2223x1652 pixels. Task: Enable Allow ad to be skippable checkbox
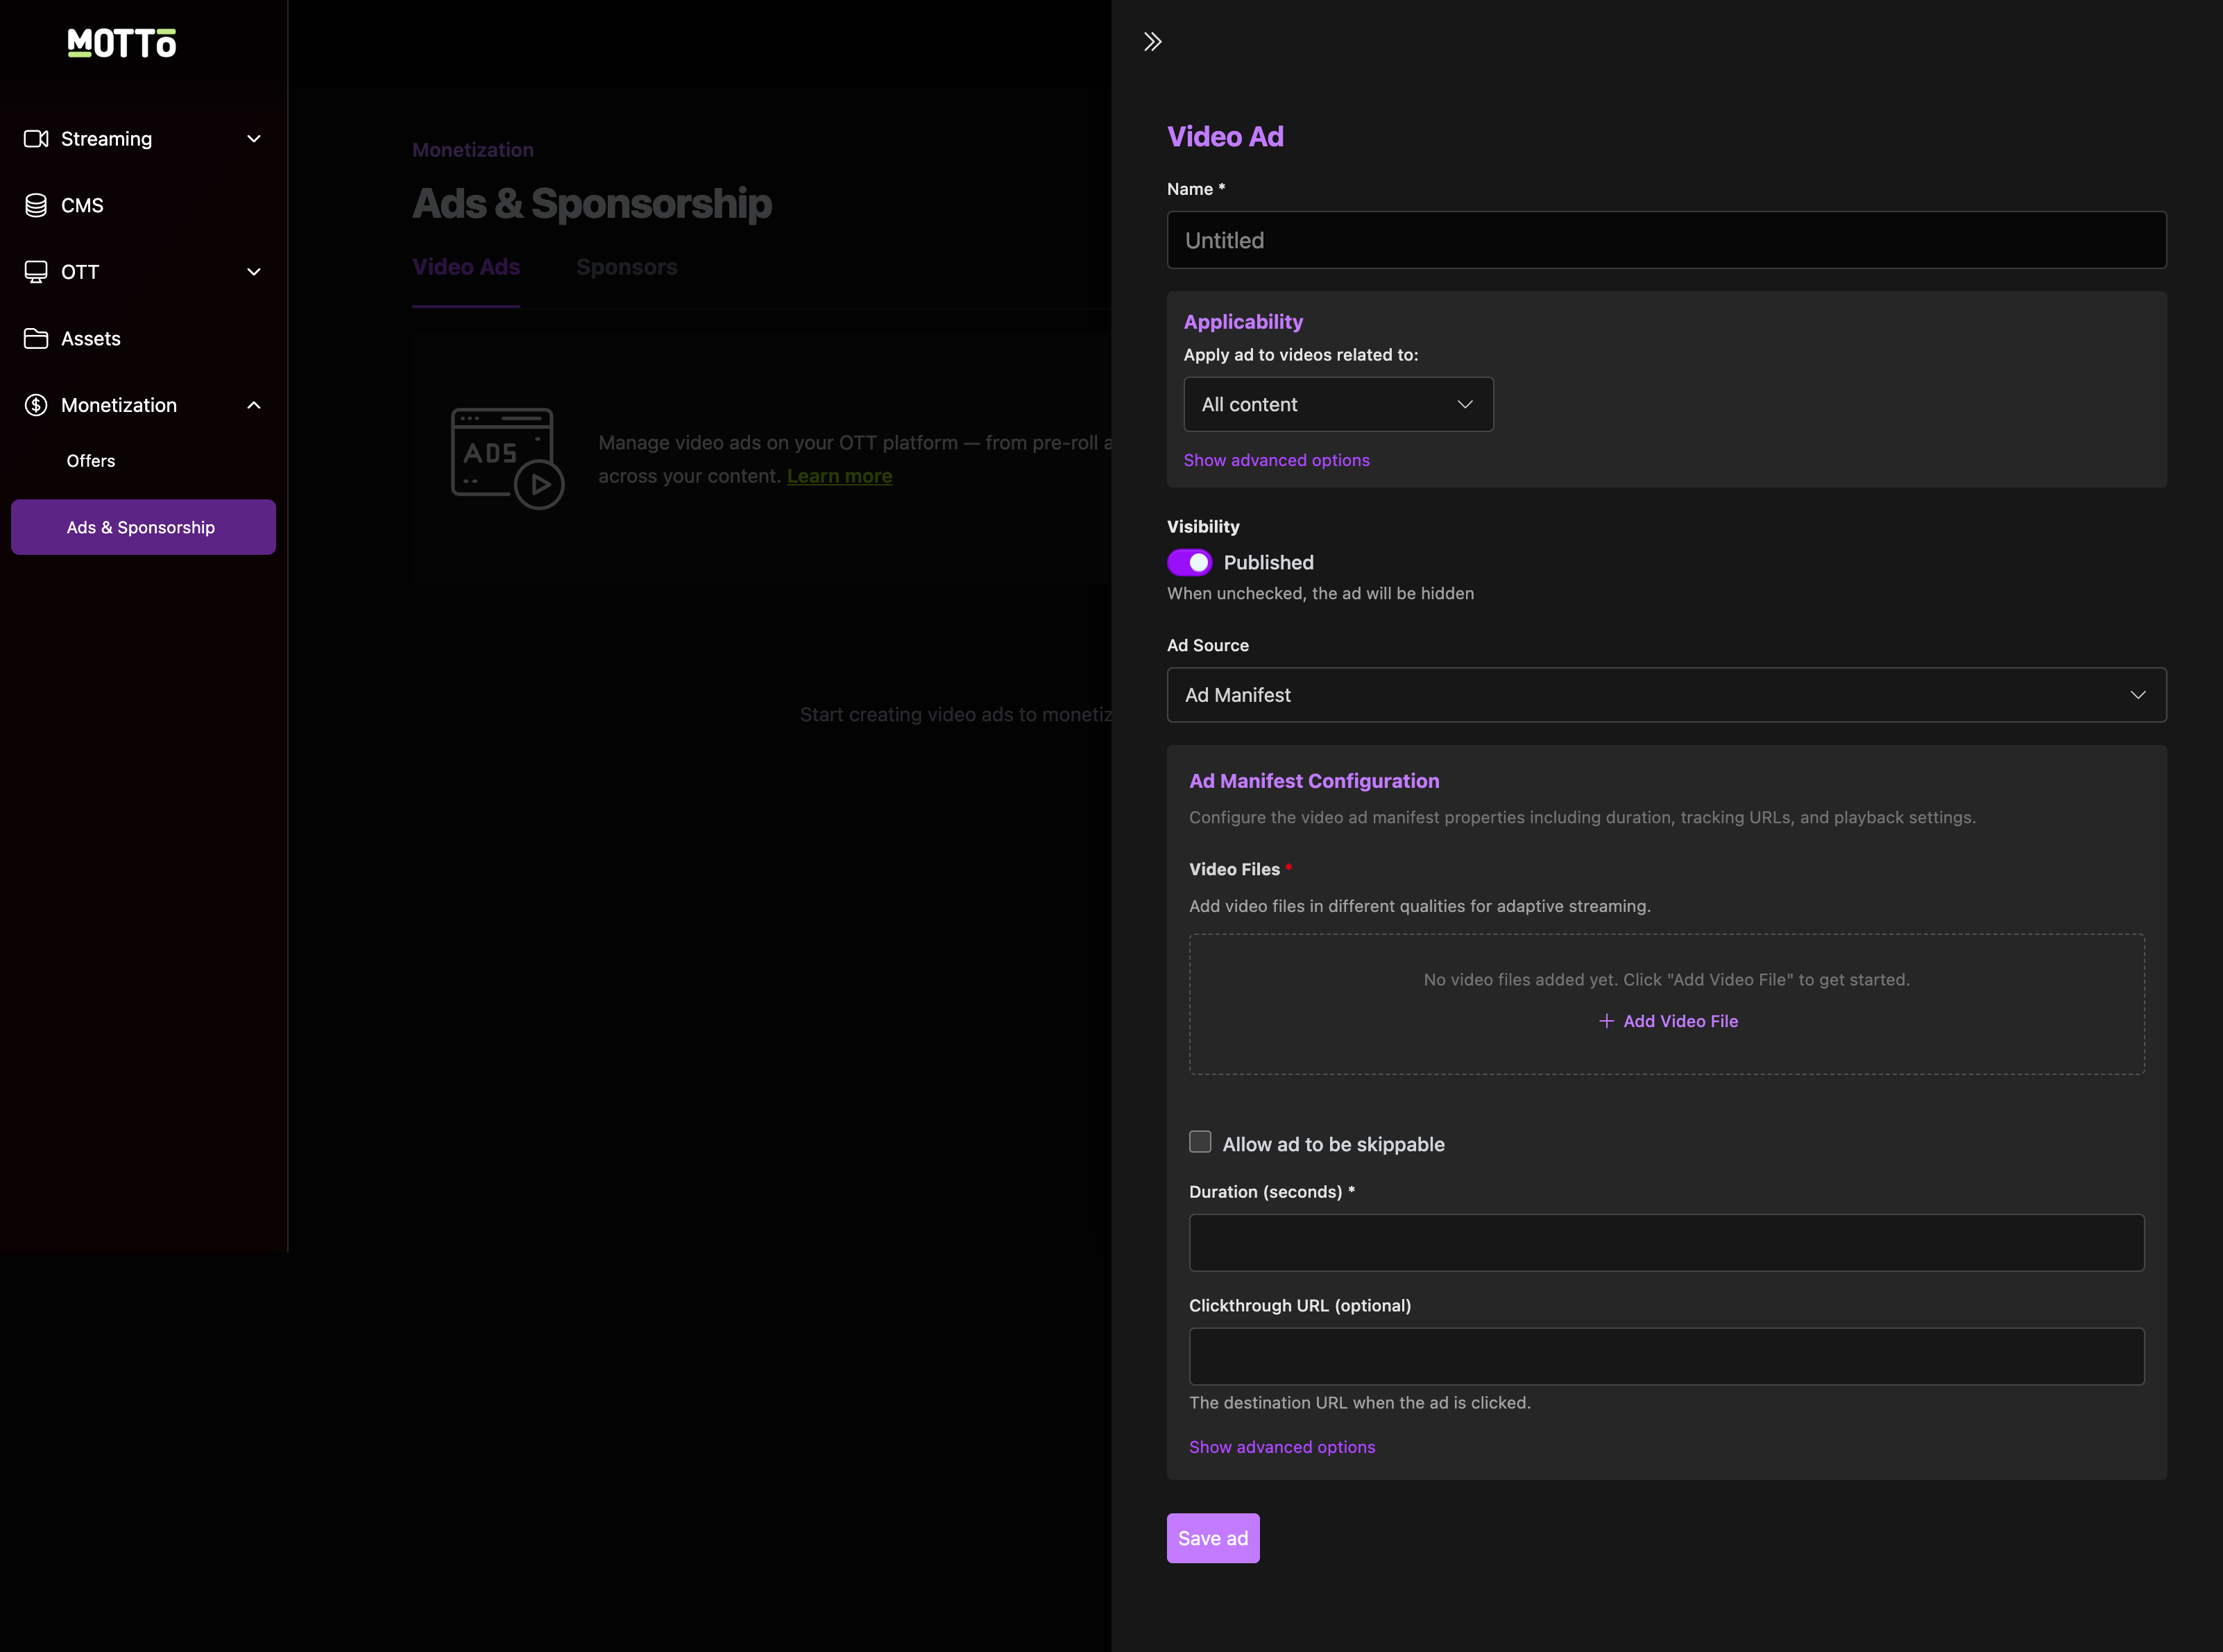point(1200,1142)
